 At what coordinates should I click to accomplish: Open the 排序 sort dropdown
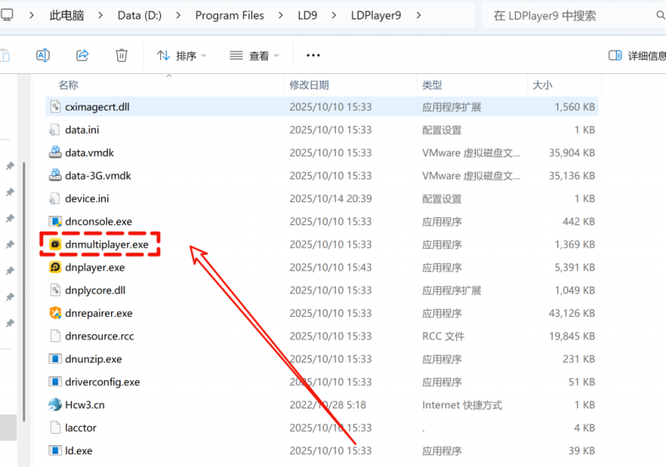point(182,55)
